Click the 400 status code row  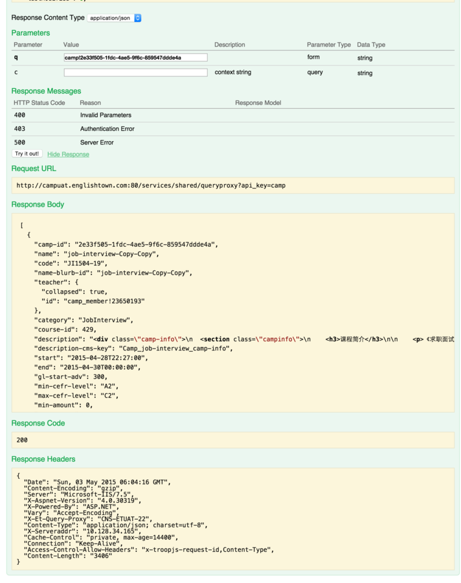[232, 115]
